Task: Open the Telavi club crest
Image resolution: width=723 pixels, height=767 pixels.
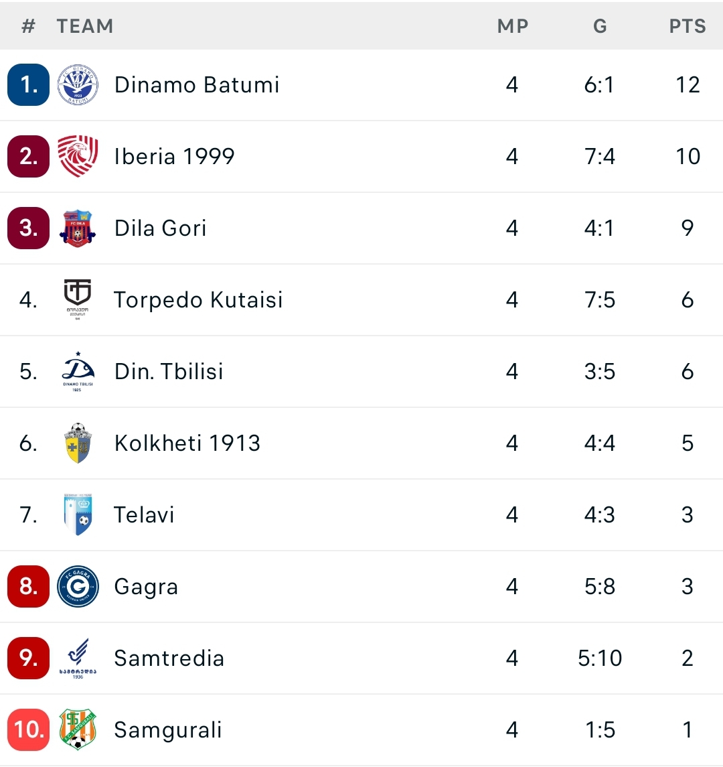Action: [78, 514]
